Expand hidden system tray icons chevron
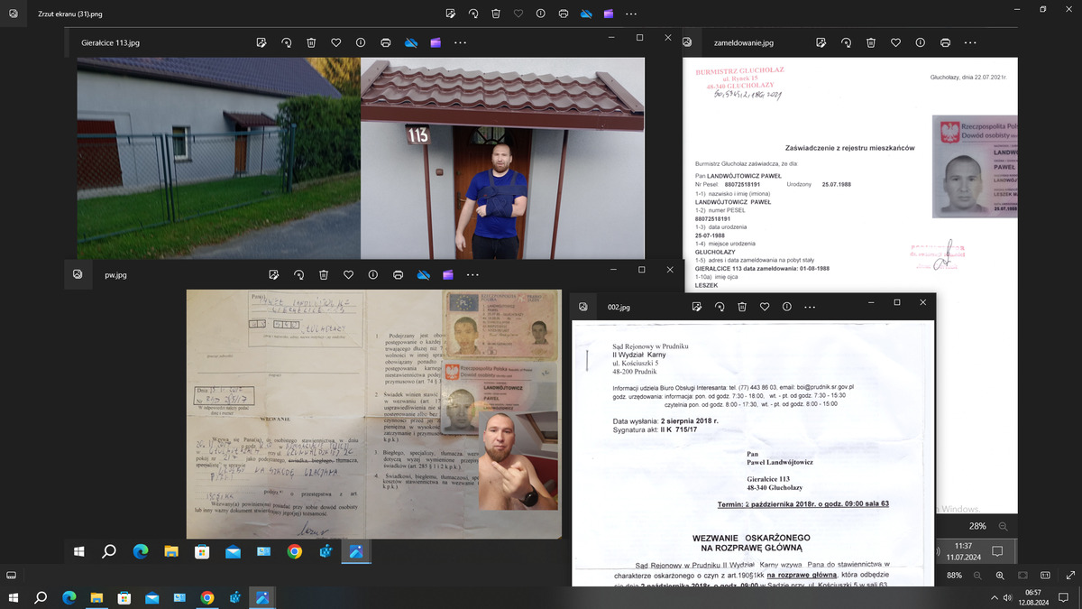 (995, 597)
